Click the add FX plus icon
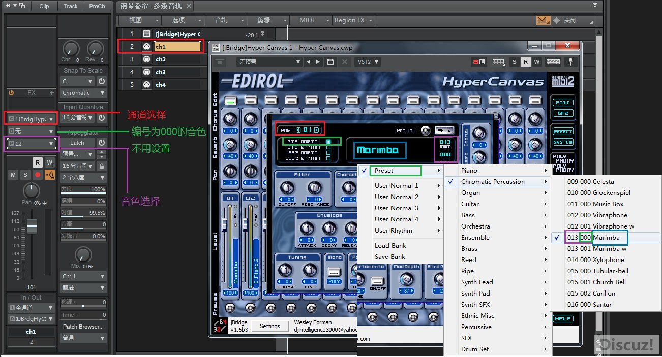Screen dimensions: 662x357 51,93
